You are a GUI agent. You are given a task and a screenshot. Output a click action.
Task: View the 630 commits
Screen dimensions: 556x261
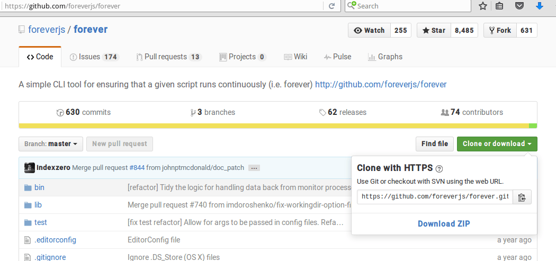pyautogui.click(x=83, y=112)
